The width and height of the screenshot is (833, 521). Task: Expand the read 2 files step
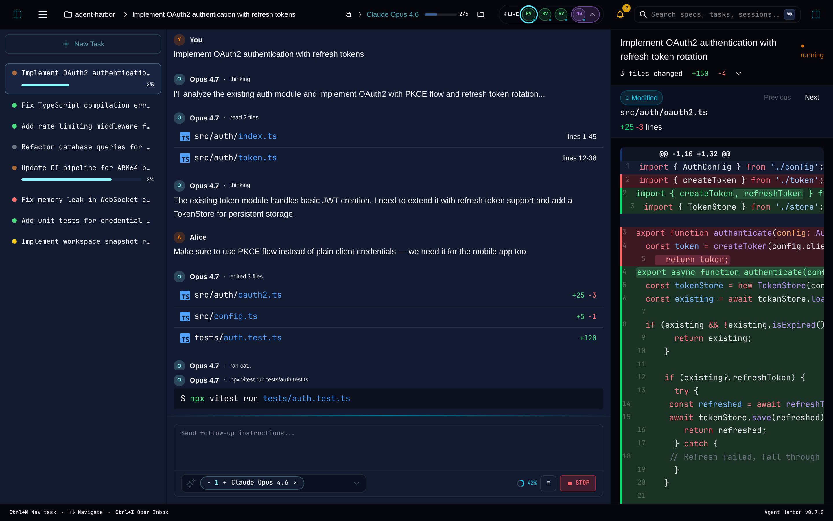tap(244, 118)
